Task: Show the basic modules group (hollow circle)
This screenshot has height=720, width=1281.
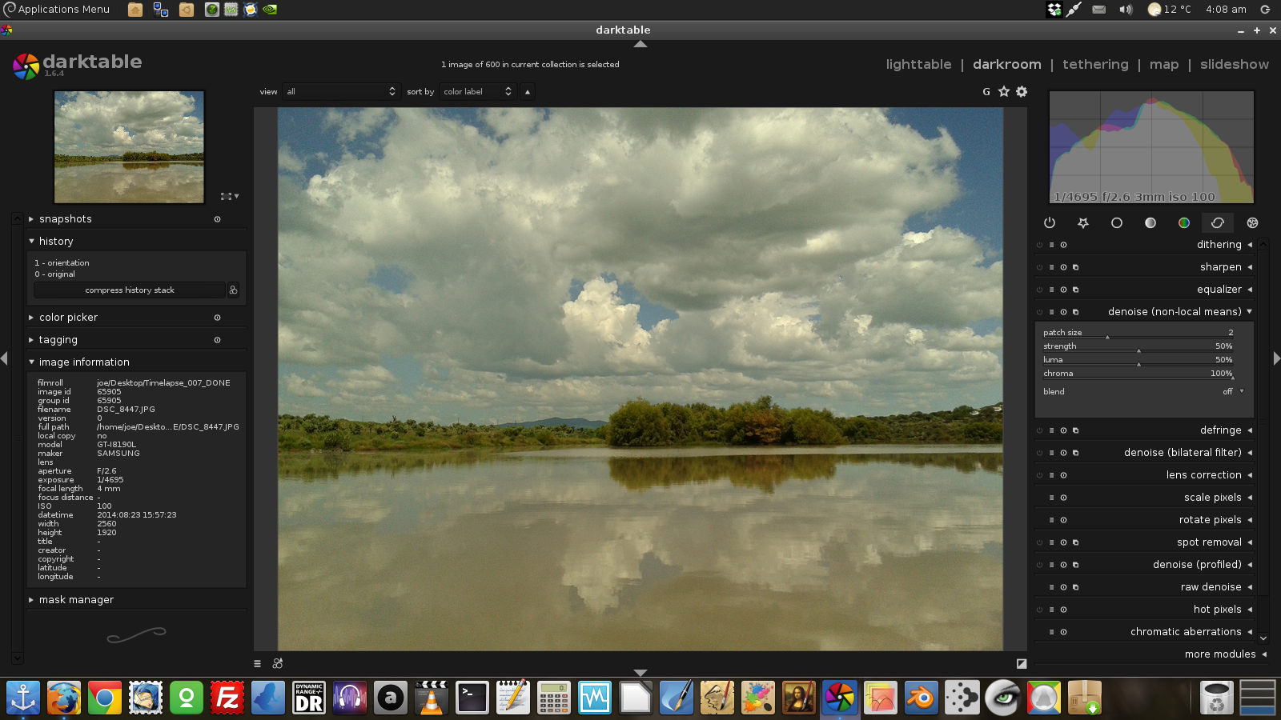Action: click(1117, 223)
